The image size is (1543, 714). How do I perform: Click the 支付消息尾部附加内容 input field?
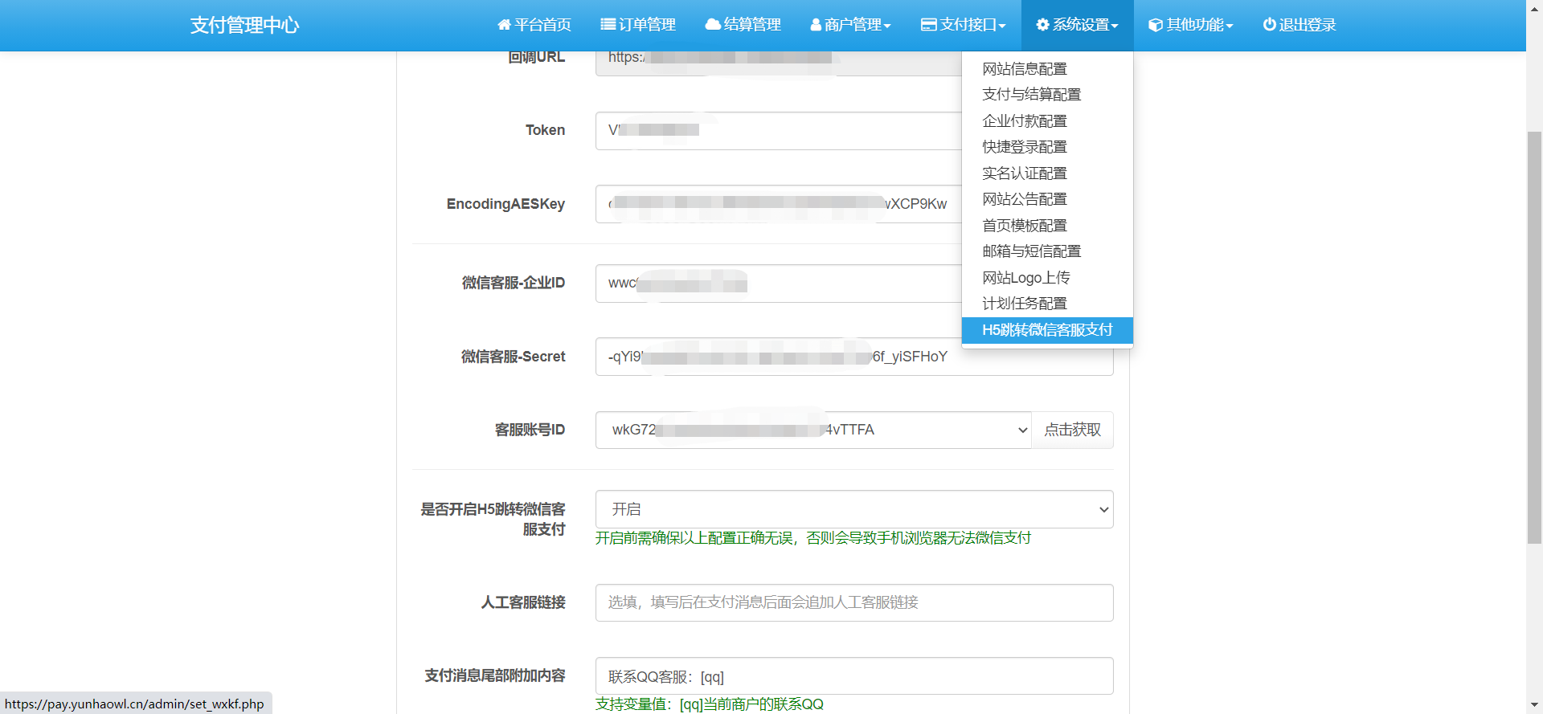pos(854,676)
